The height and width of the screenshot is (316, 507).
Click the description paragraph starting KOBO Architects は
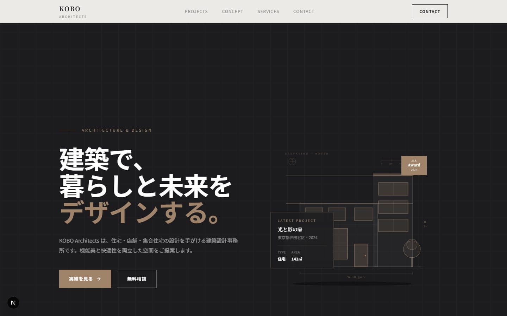[149, 245]
